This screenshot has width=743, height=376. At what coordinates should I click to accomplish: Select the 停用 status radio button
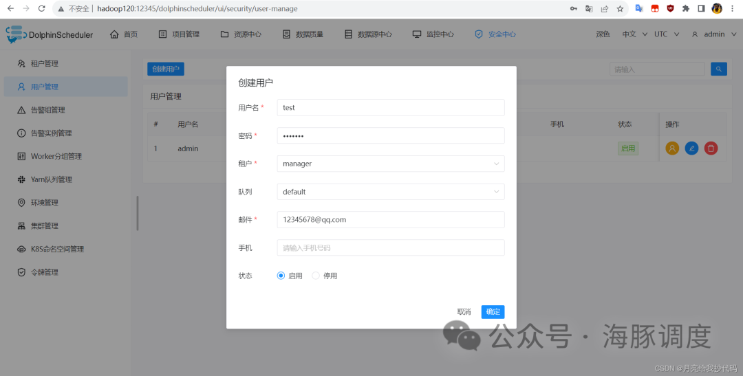316,276
